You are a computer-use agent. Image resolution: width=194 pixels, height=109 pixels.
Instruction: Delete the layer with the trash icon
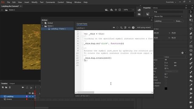[x=10, y=88]
